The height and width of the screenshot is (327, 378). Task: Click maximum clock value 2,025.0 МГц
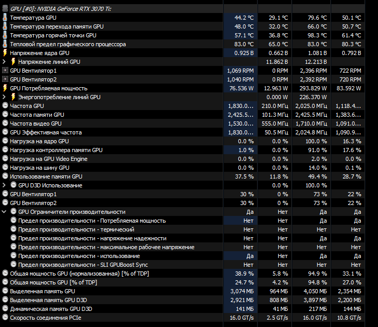click(x=311, y=106)
